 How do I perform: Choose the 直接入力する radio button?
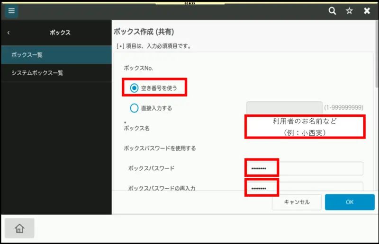pyautogui.click(x=134, y=108)
